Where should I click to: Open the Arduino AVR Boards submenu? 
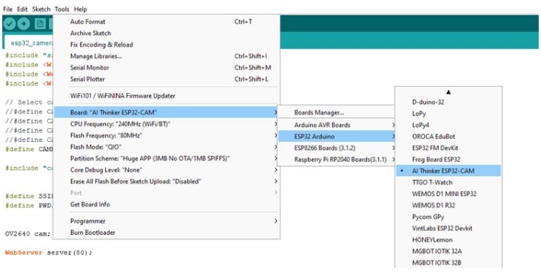tap(337, 125)
